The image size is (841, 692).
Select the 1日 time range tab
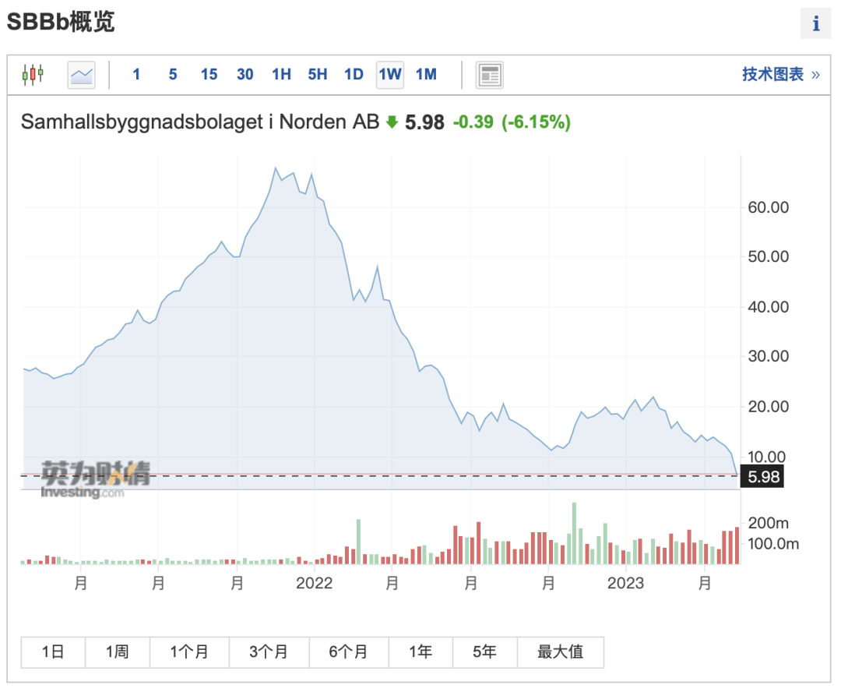[x=53, y=652]
